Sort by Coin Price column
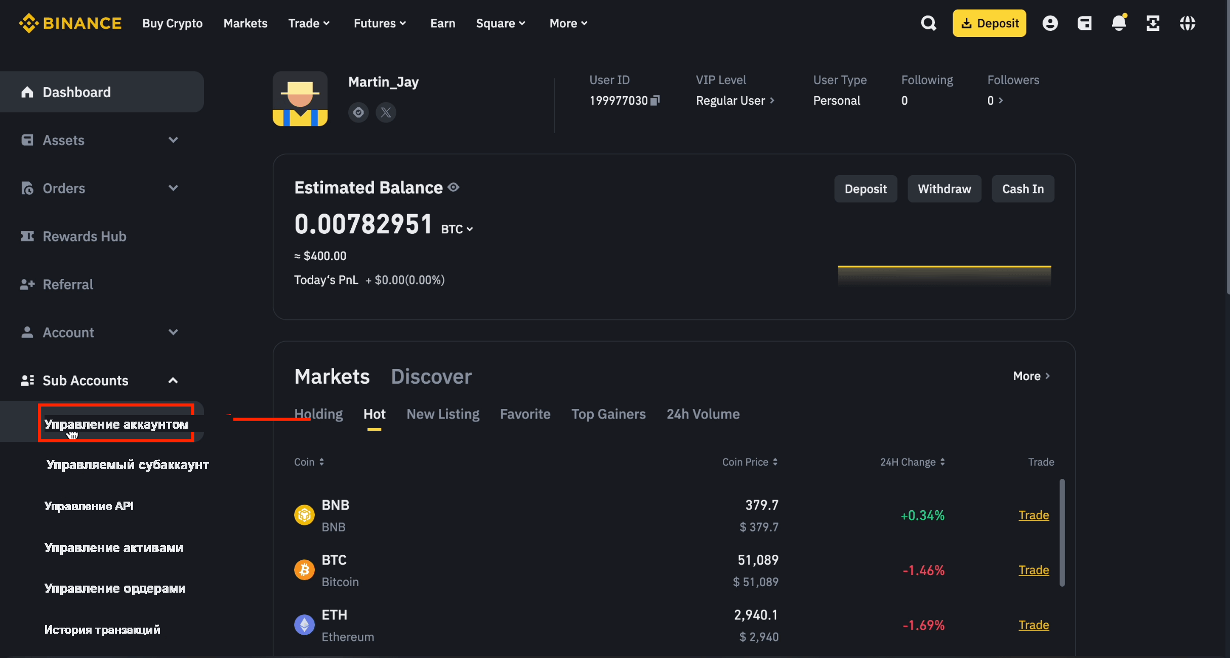The height and width of the screenshot is (658, 1230). tap(750, 462)
